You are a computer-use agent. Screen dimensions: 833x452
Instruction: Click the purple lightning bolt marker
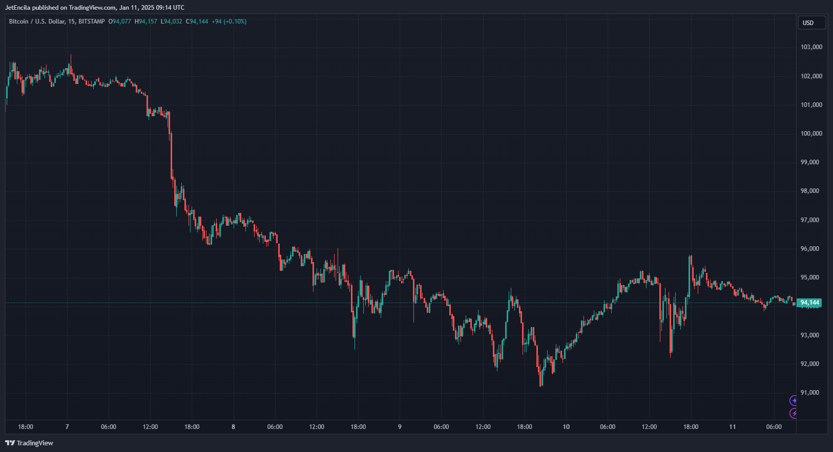(793, 413)
